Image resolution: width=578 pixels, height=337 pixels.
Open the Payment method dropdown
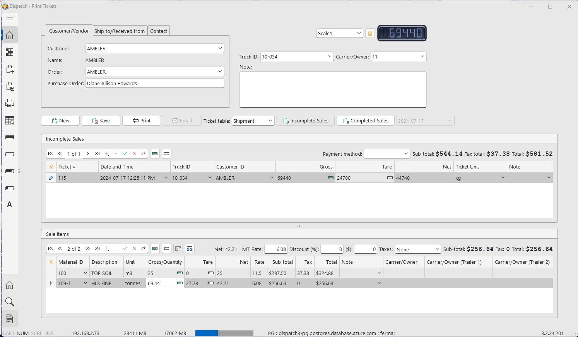tap(406, 154)
